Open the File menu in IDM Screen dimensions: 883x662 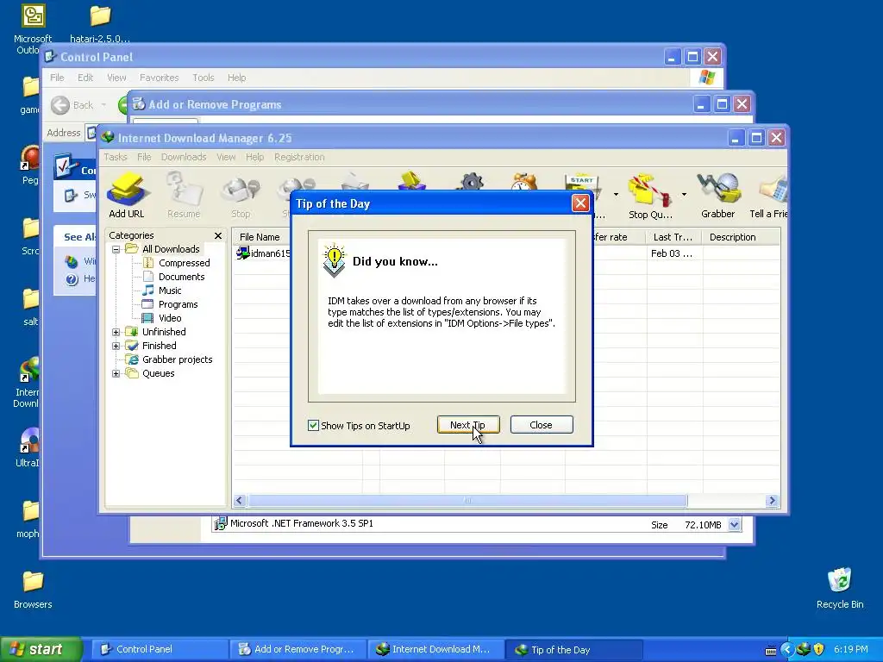pos(144,157)
